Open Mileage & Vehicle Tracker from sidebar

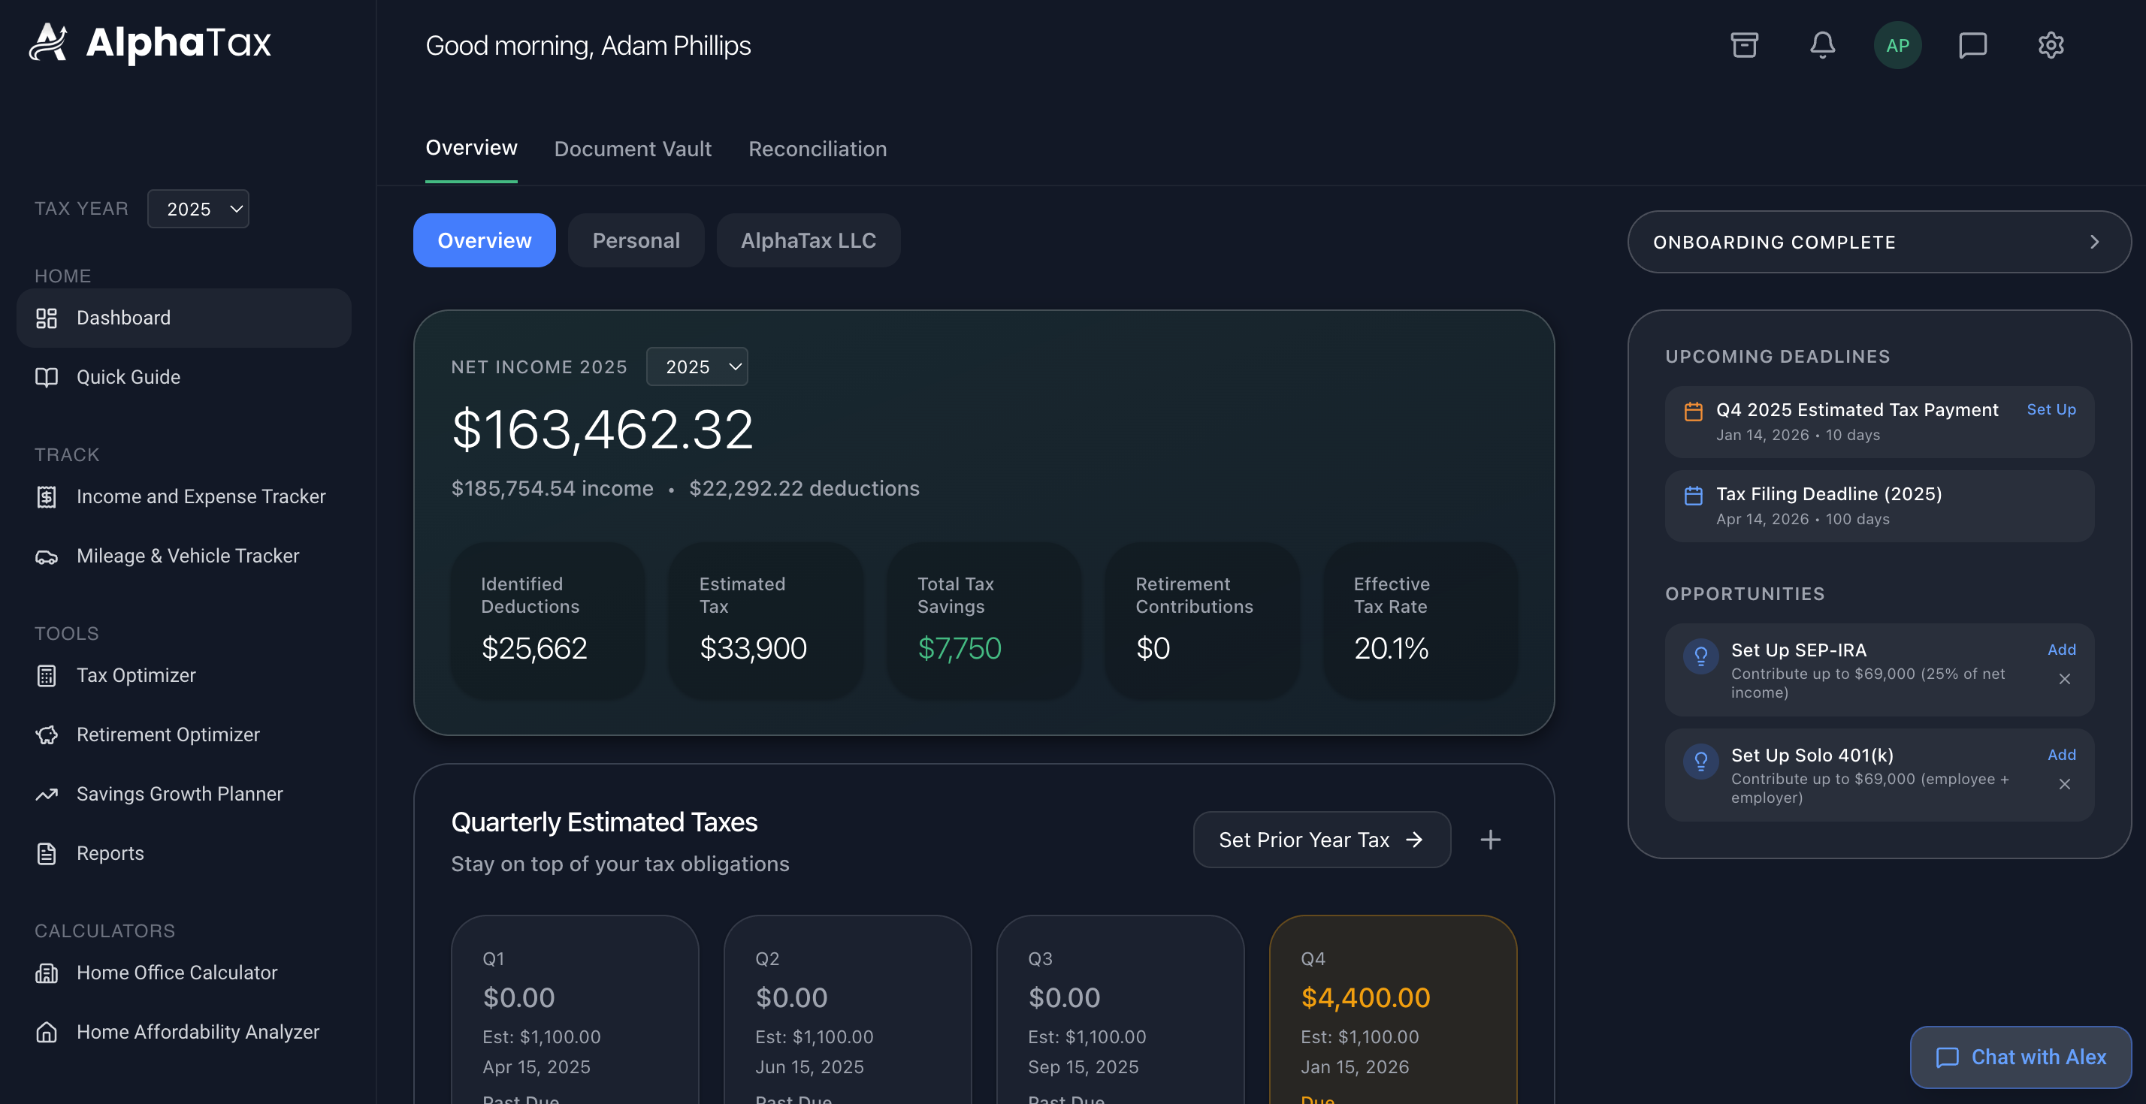click(187, 555)
